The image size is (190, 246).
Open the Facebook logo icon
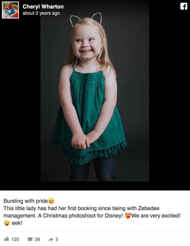click(x=184, y=6)
